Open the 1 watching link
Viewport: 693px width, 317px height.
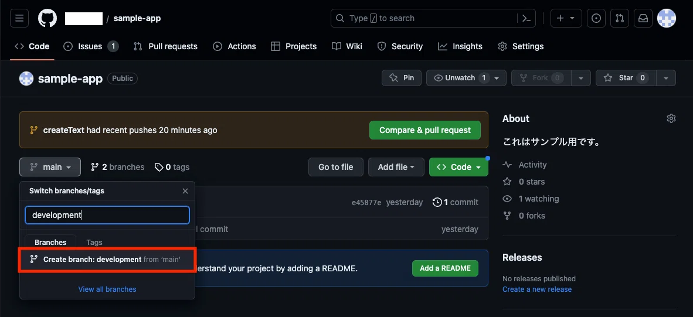pyautogui.click(x=531, y=199)
